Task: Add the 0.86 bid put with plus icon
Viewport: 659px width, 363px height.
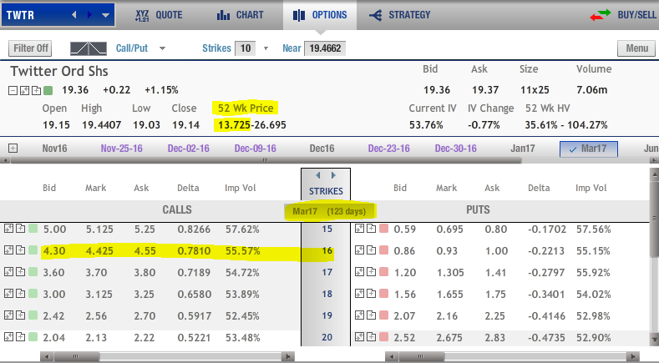Action: (x=371, y=250)
